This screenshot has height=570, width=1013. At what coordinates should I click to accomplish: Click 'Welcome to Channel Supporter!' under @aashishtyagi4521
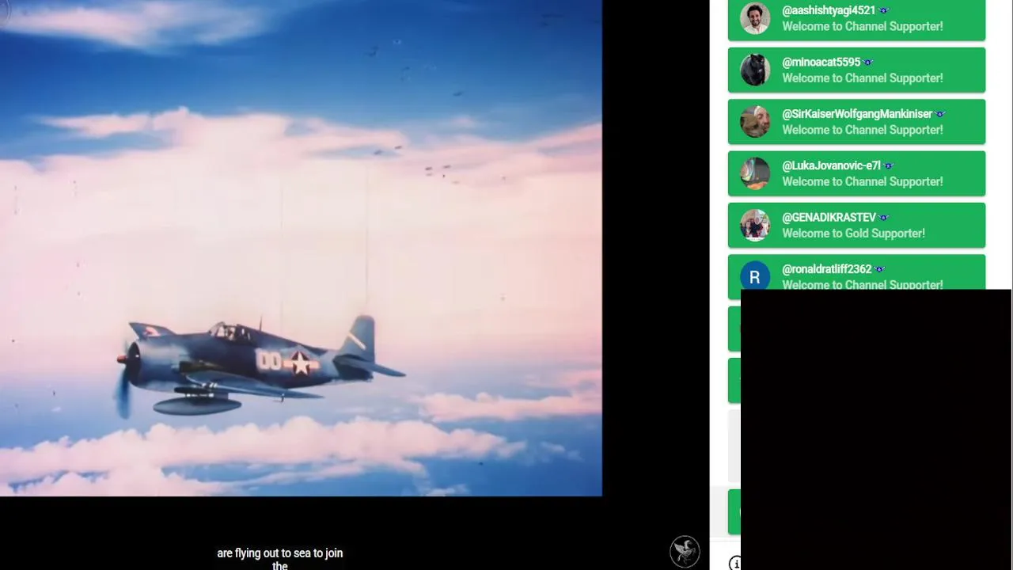(863, 26)
